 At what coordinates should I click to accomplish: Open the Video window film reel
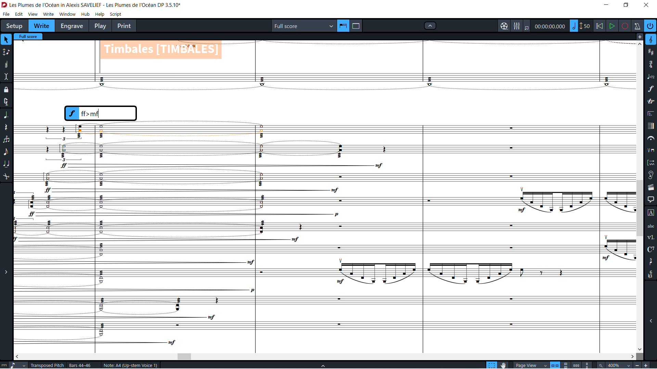pos(504,26)
